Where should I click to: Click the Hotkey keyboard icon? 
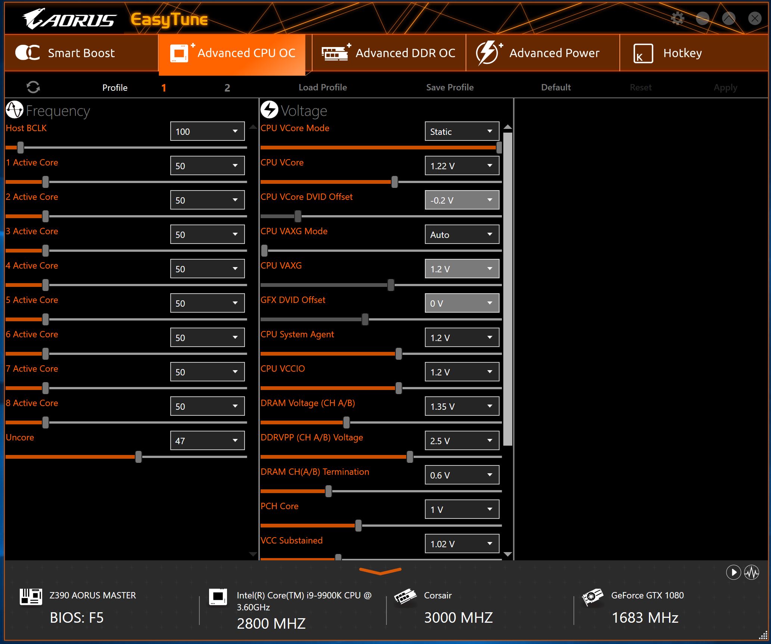pos(643,53)
